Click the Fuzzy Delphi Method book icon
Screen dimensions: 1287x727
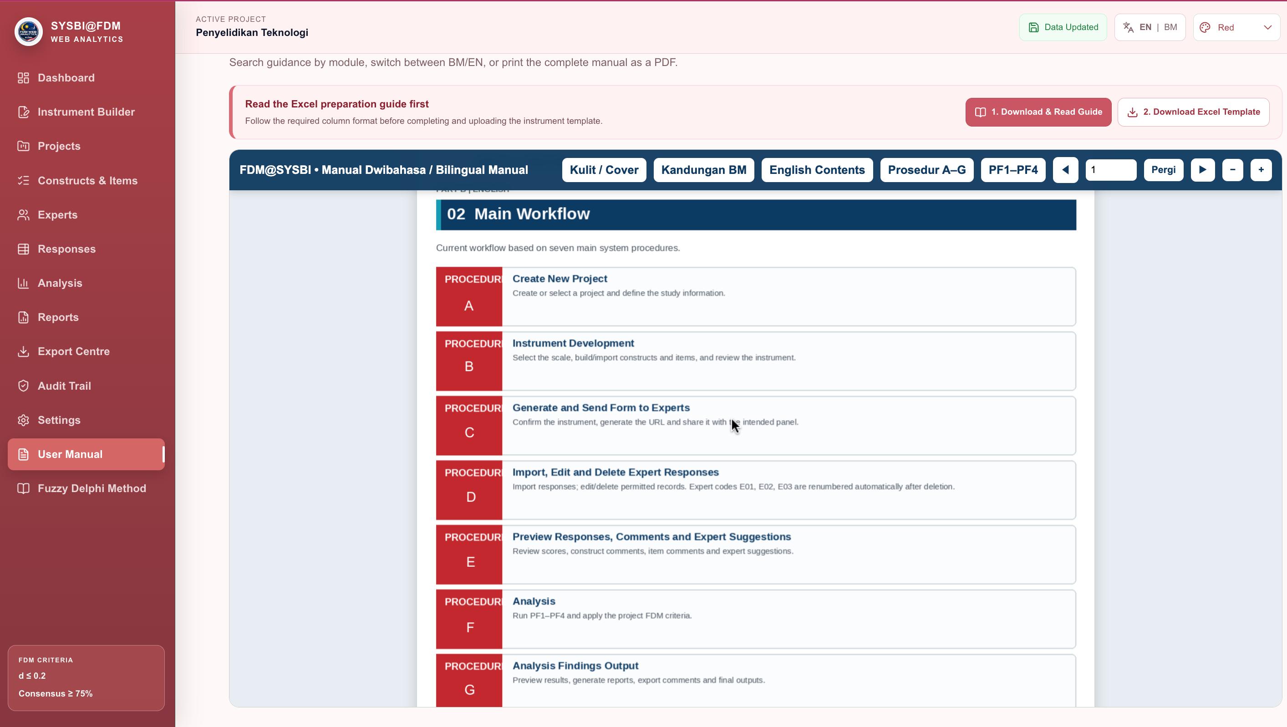coord(24,488)
